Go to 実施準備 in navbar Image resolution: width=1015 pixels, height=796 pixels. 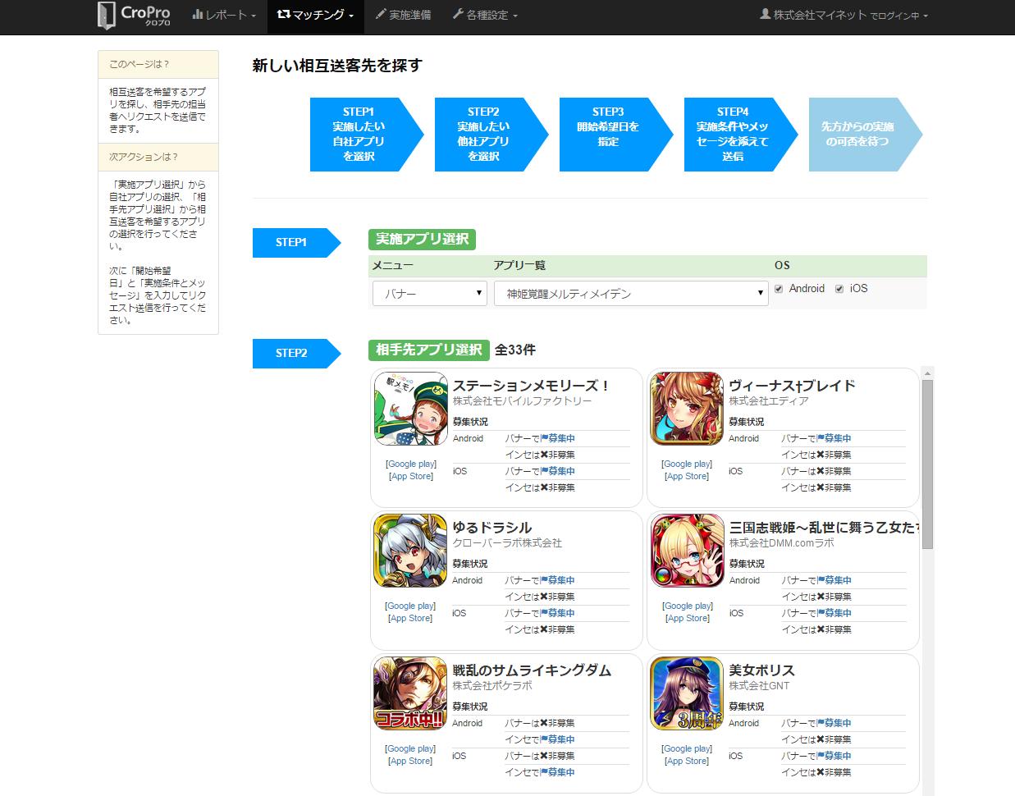pos(403,15)
